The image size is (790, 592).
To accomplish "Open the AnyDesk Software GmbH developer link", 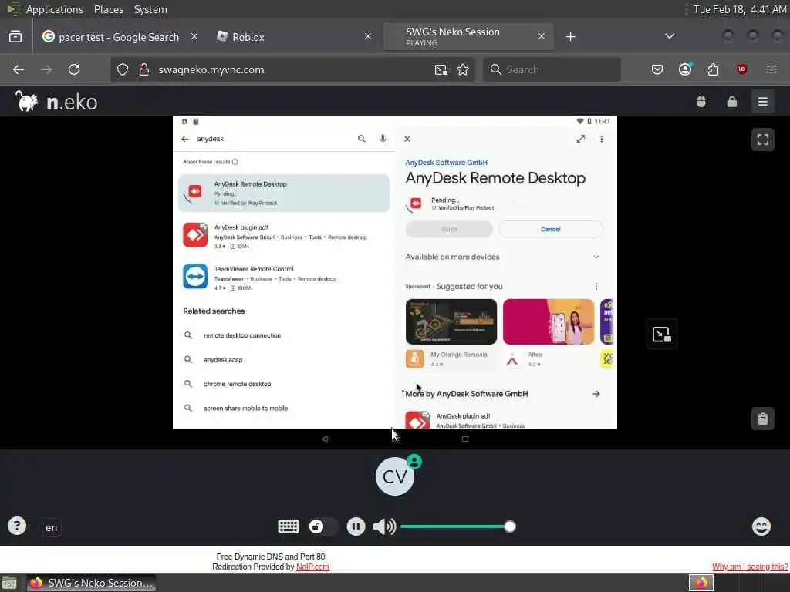I will pyautogui.click(x=446, y=163).
